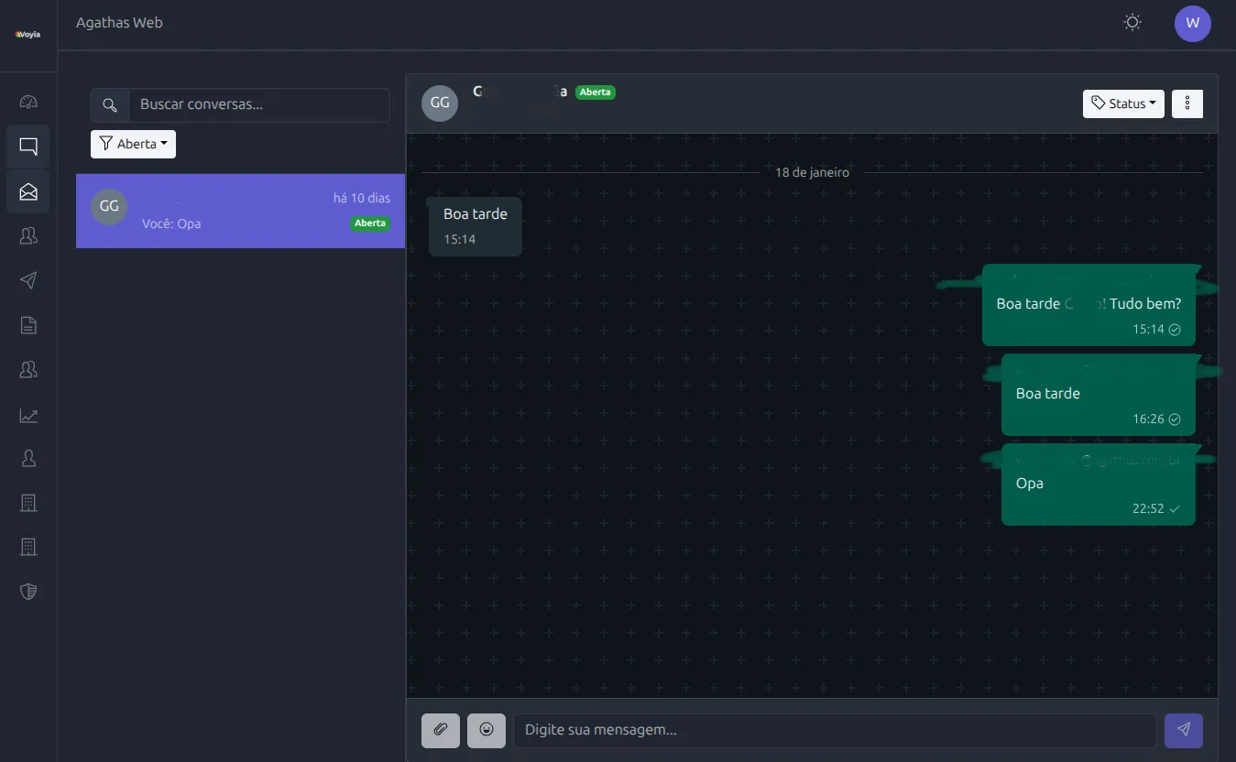Click the Voyia logo
The width and height of the screenshot is (1236, 762).
pyautogui.click(x=27, y=35)
